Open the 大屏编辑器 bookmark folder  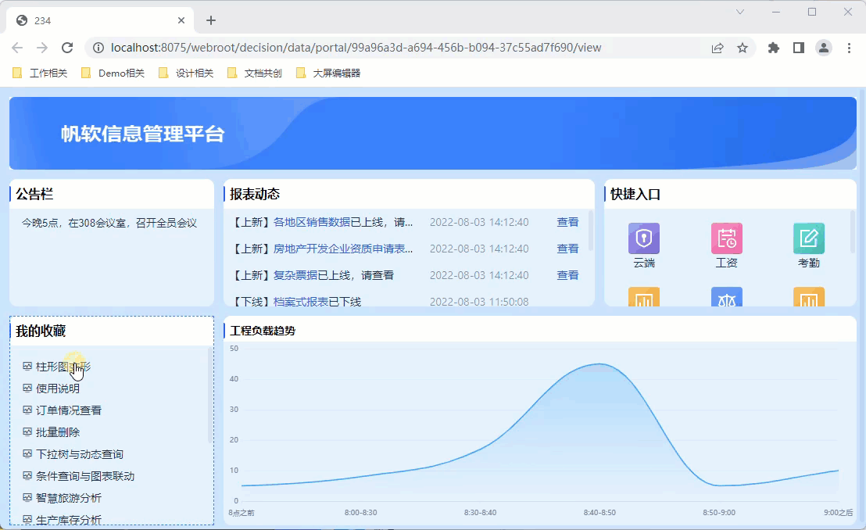(328, 73)
